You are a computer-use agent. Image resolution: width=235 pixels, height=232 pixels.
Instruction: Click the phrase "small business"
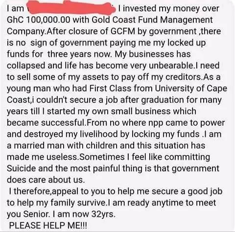141,111
